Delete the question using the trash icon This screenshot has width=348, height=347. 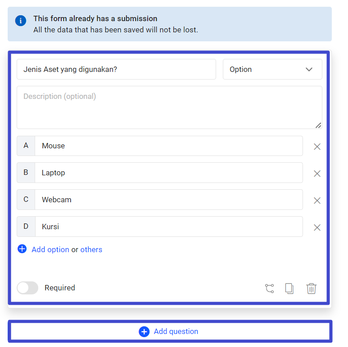click(311, 289)
